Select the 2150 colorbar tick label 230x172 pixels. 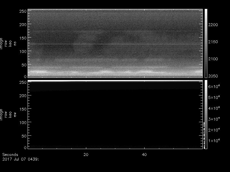pos(213,42)
